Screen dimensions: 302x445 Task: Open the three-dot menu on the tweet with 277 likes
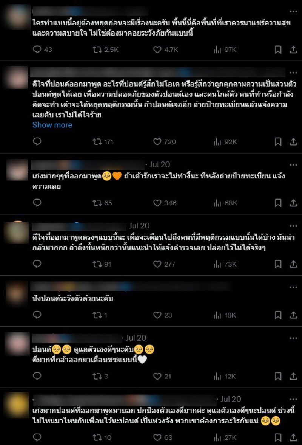(293, 226)
